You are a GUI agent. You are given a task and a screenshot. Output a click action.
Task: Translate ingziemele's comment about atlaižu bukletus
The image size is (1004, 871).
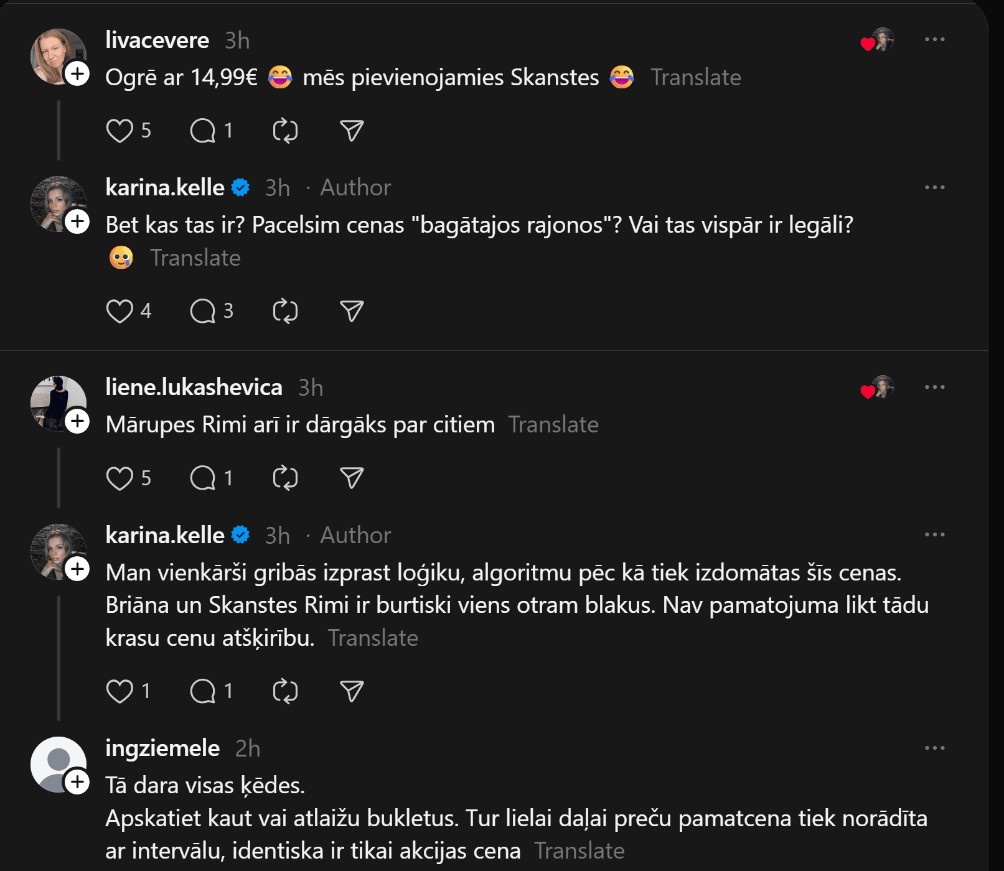point(579,850)
